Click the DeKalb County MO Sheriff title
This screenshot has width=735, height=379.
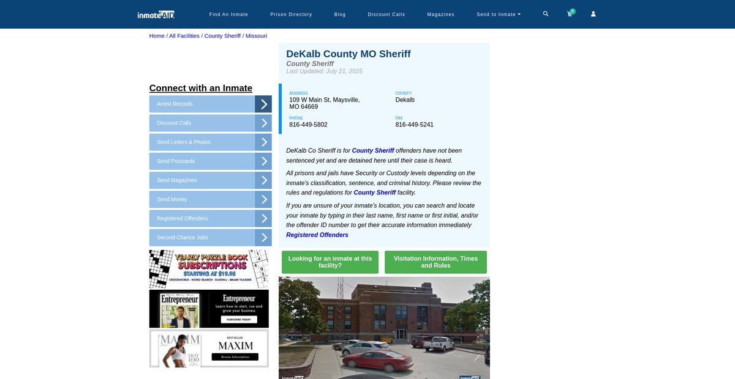click(x=349, y=54)
